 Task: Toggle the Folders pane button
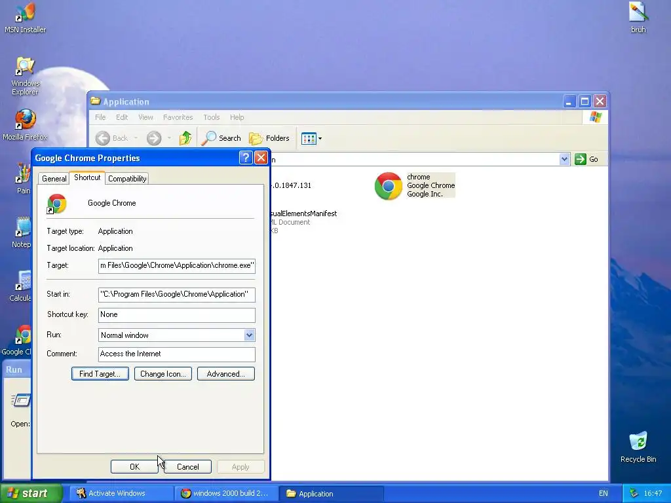click(x=269, y=138)
